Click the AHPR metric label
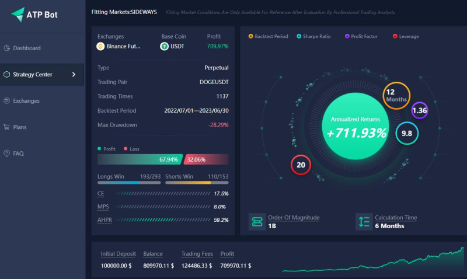The height and width of the screenshot is (279, 467). [x=104, y=220]
